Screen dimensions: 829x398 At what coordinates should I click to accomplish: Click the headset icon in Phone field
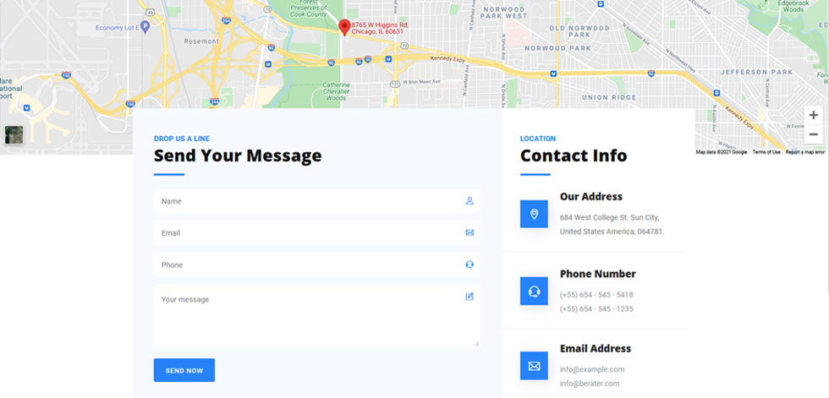tap(469, 264)
